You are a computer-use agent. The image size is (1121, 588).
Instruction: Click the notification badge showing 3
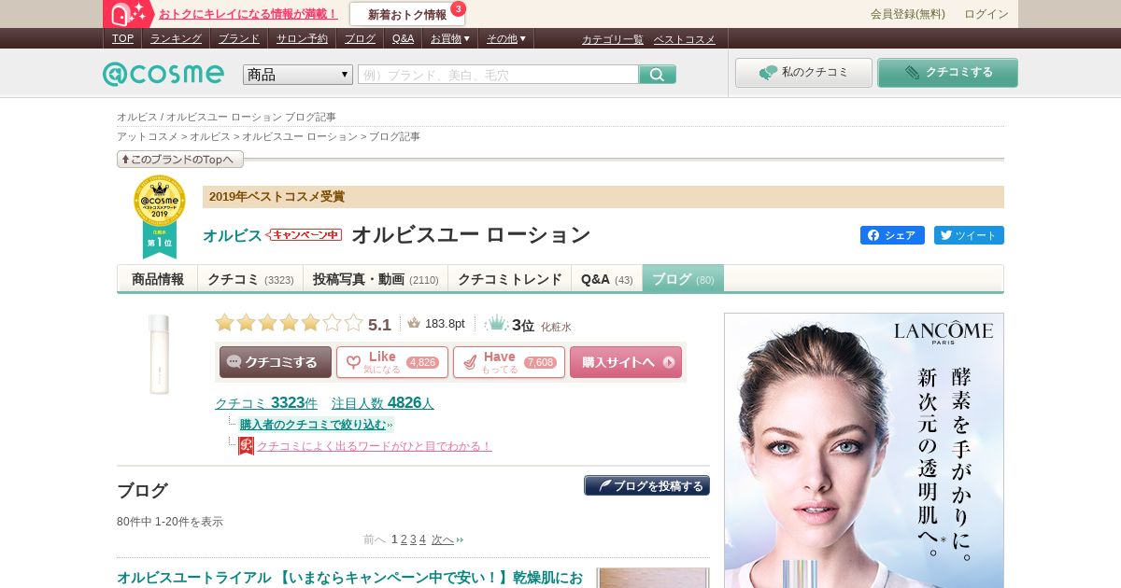click(x=458, y=8)
